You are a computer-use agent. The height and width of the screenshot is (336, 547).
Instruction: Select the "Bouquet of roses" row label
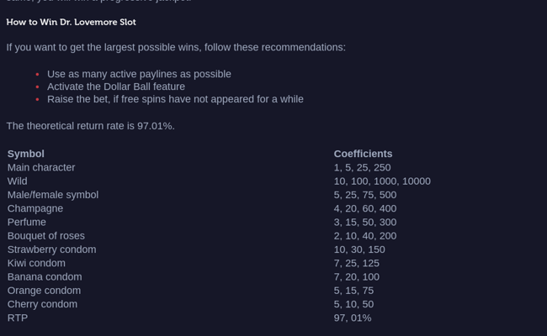pos(46,236)
